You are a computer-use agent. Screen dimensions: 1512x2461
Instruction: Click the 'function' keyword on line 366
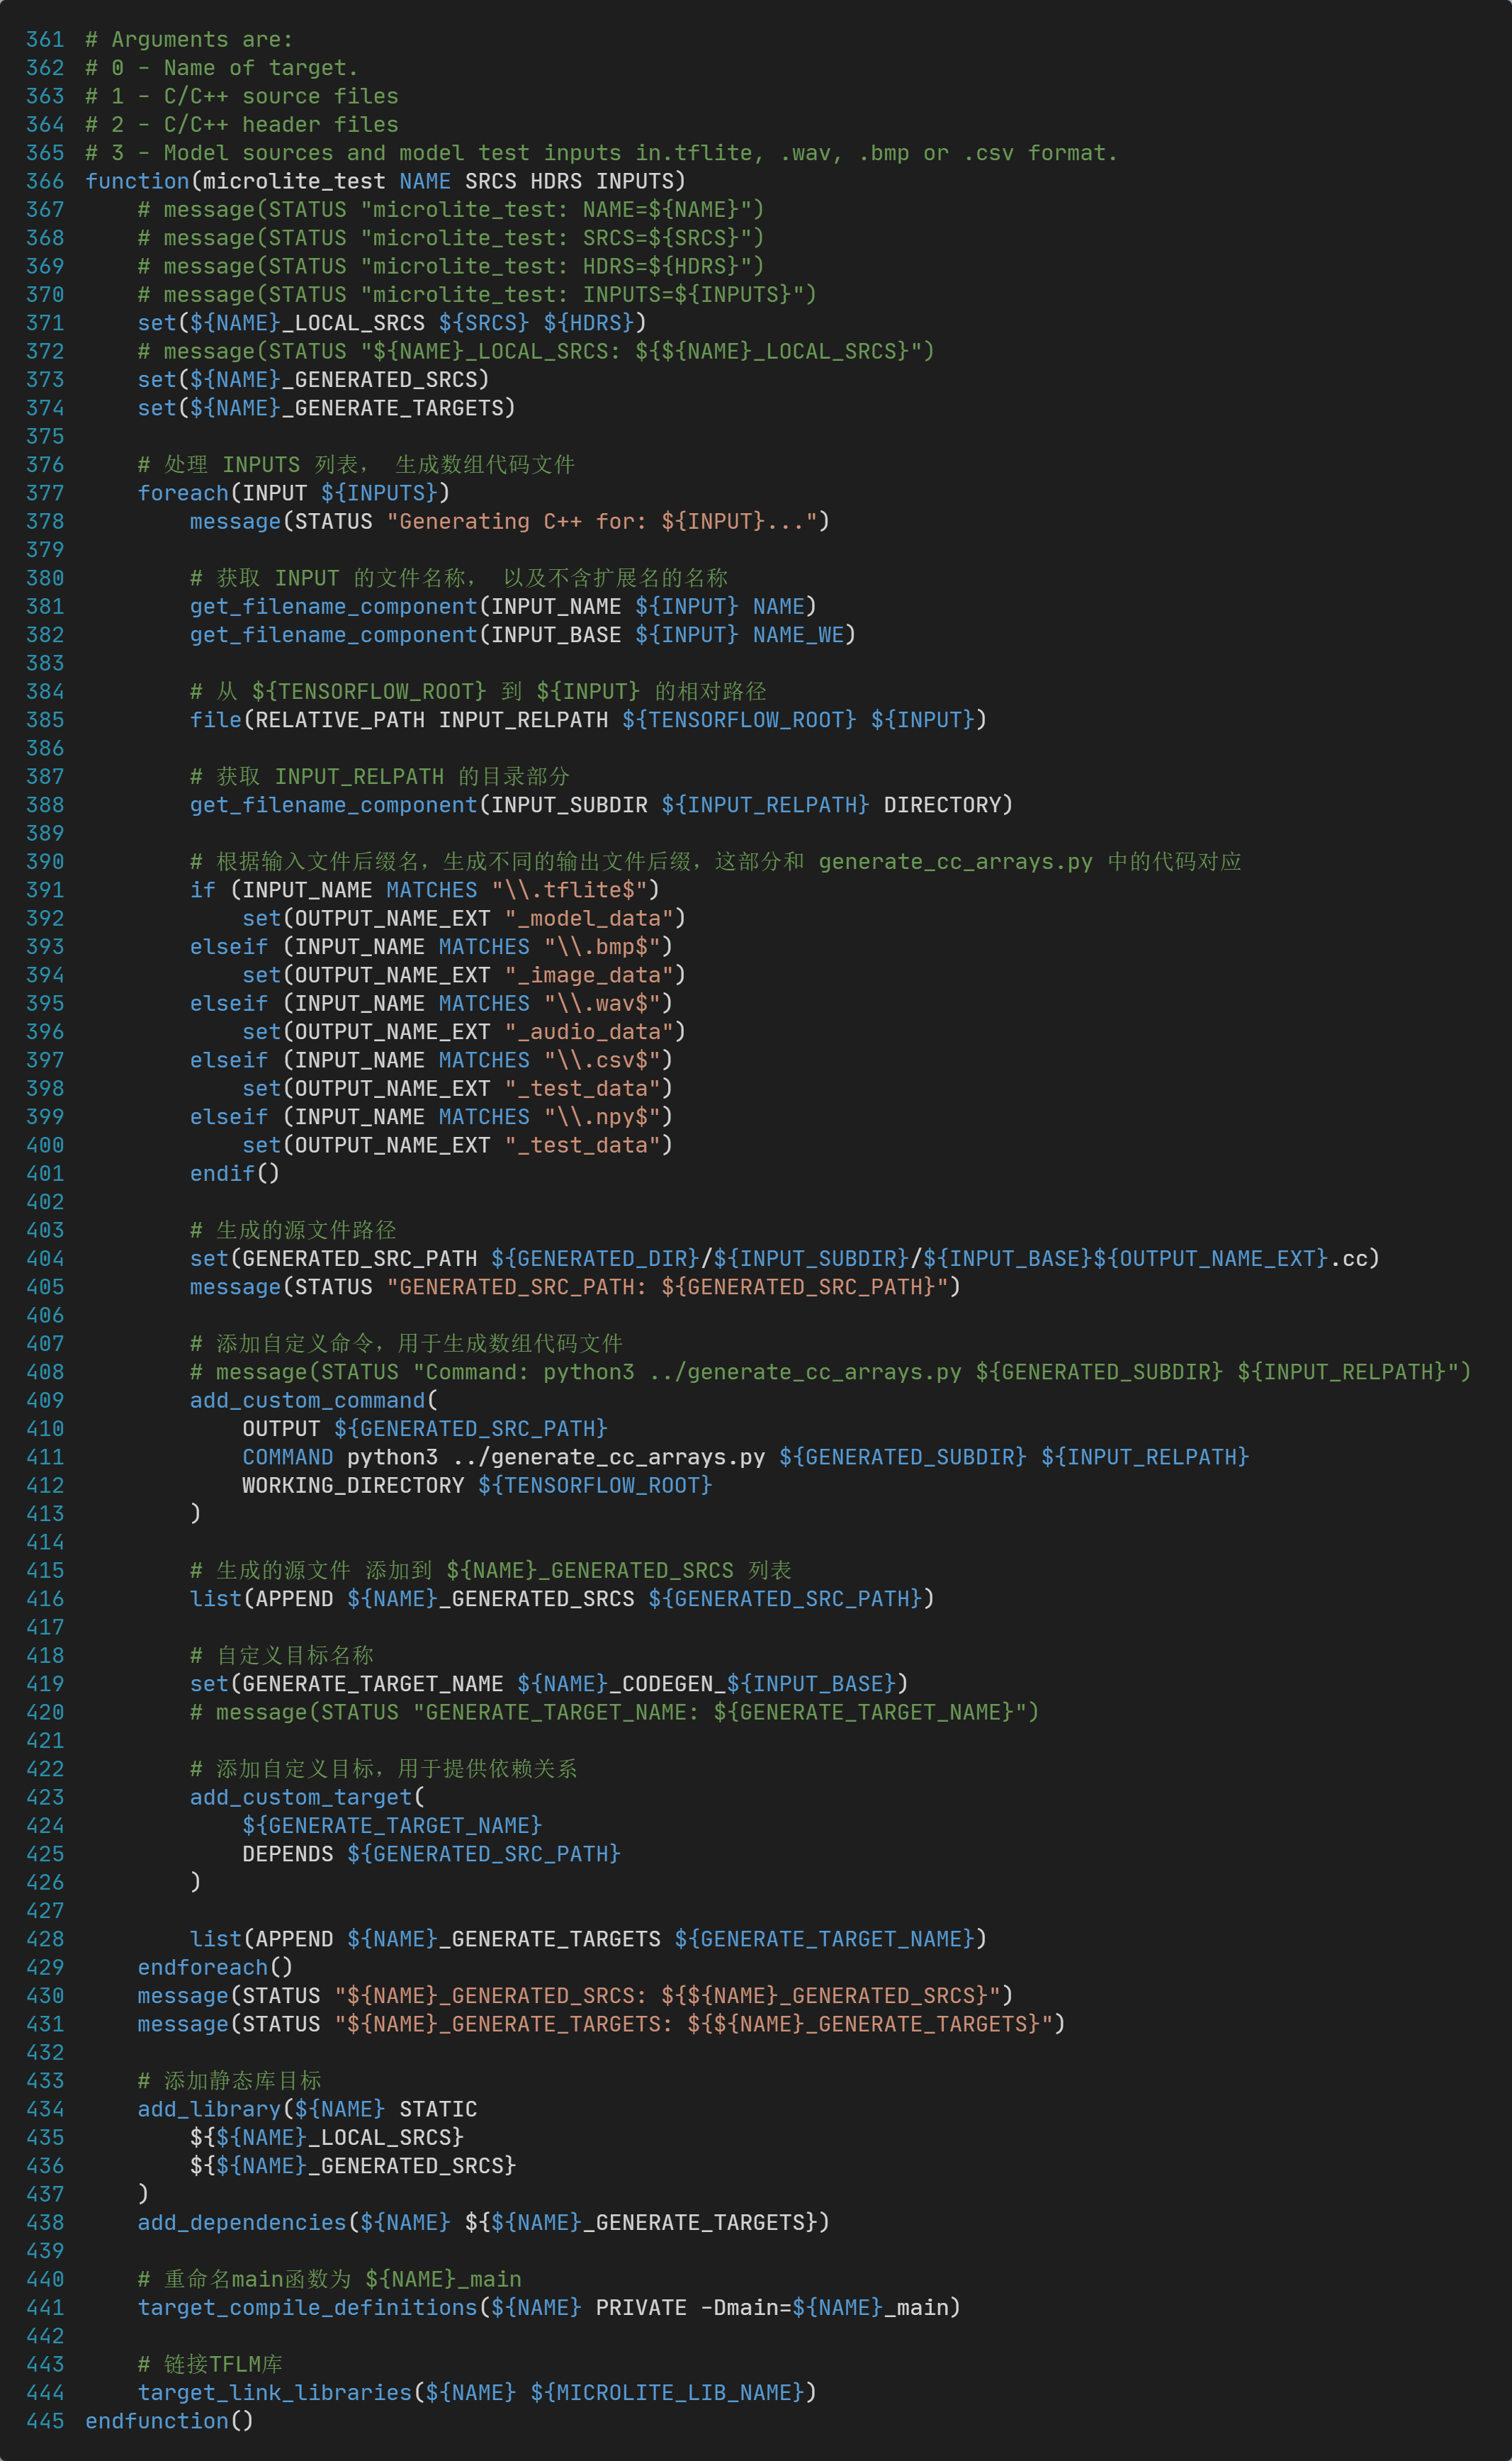(137, 181)
